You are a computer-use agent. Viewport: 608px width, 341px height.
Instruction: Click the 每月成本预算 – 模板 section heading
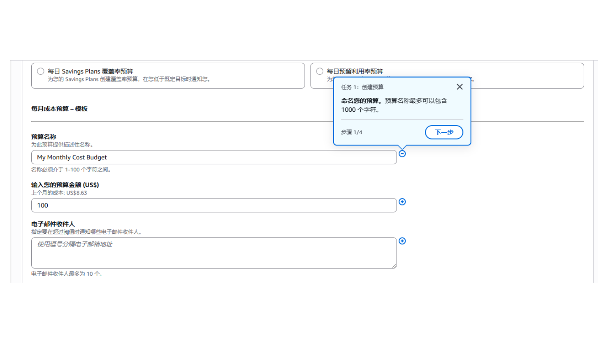pos(59,109)
